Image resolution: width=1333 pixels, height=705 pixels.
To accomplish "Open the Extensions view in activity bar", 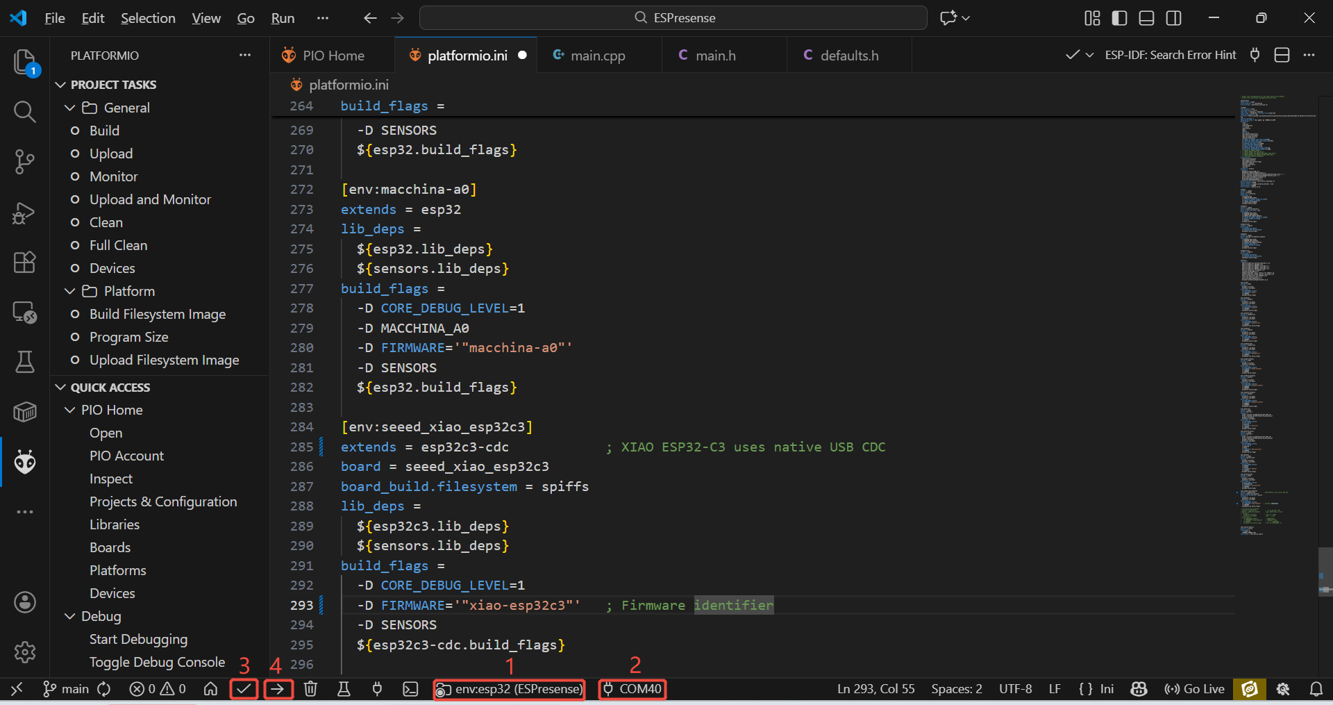I will [25, 263].
